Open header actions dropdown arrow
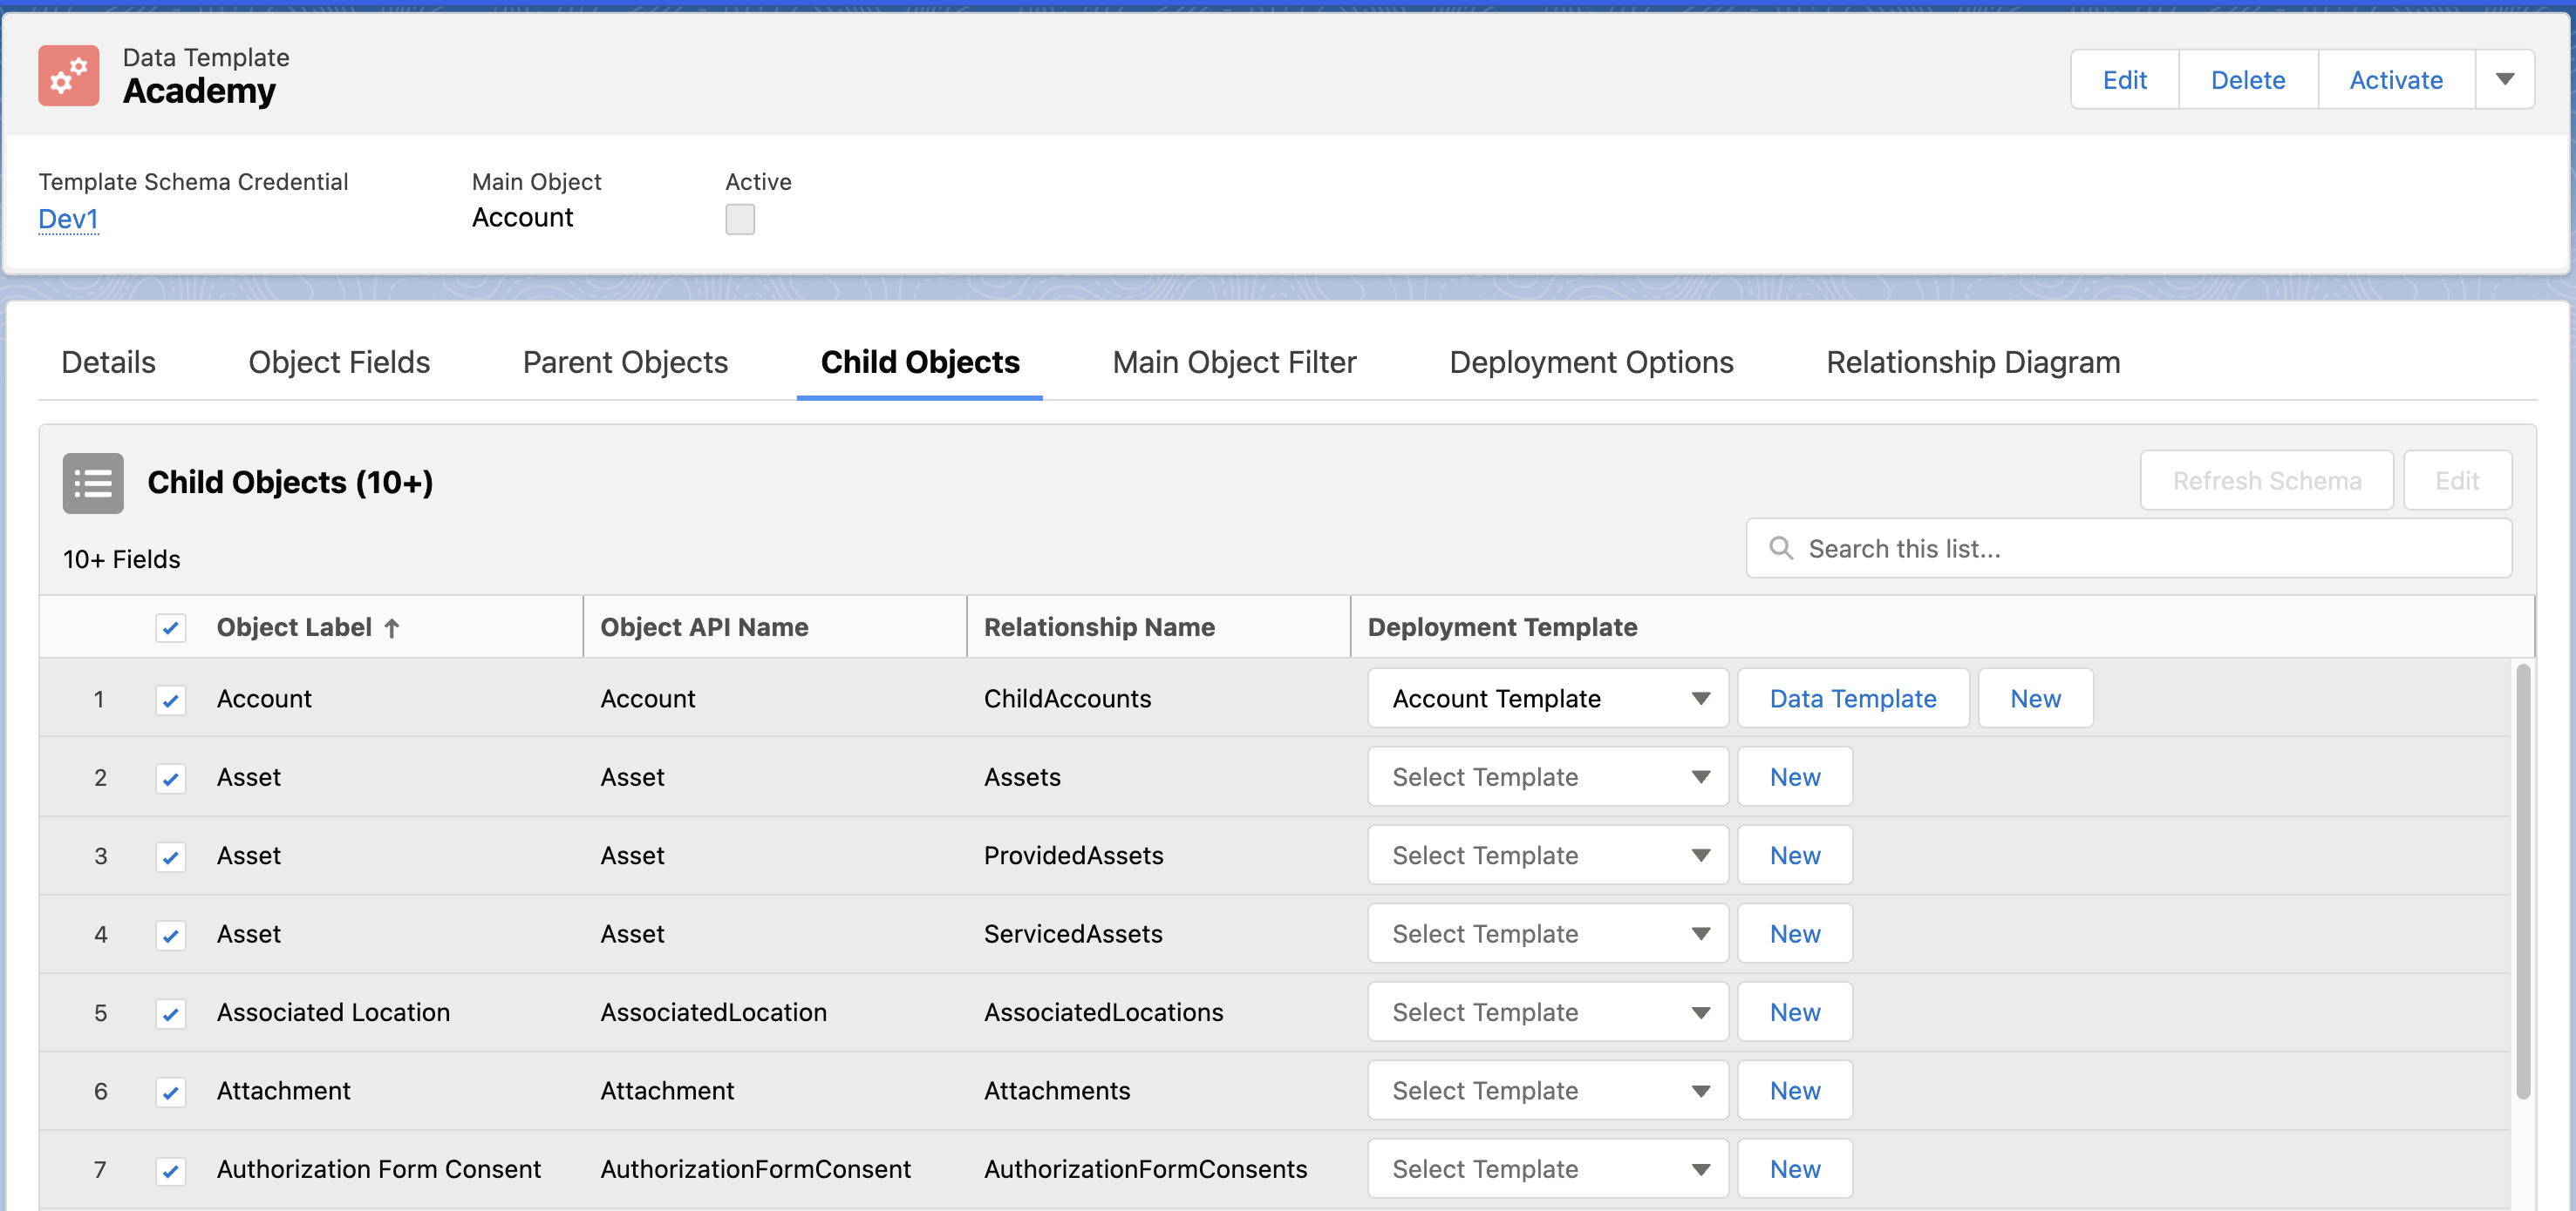Screen dimensions: 2576x1211 pos(2504,80)
